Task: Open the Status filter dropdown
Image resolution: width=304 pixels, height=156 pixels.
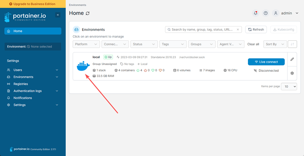Action: coord(144,44)
